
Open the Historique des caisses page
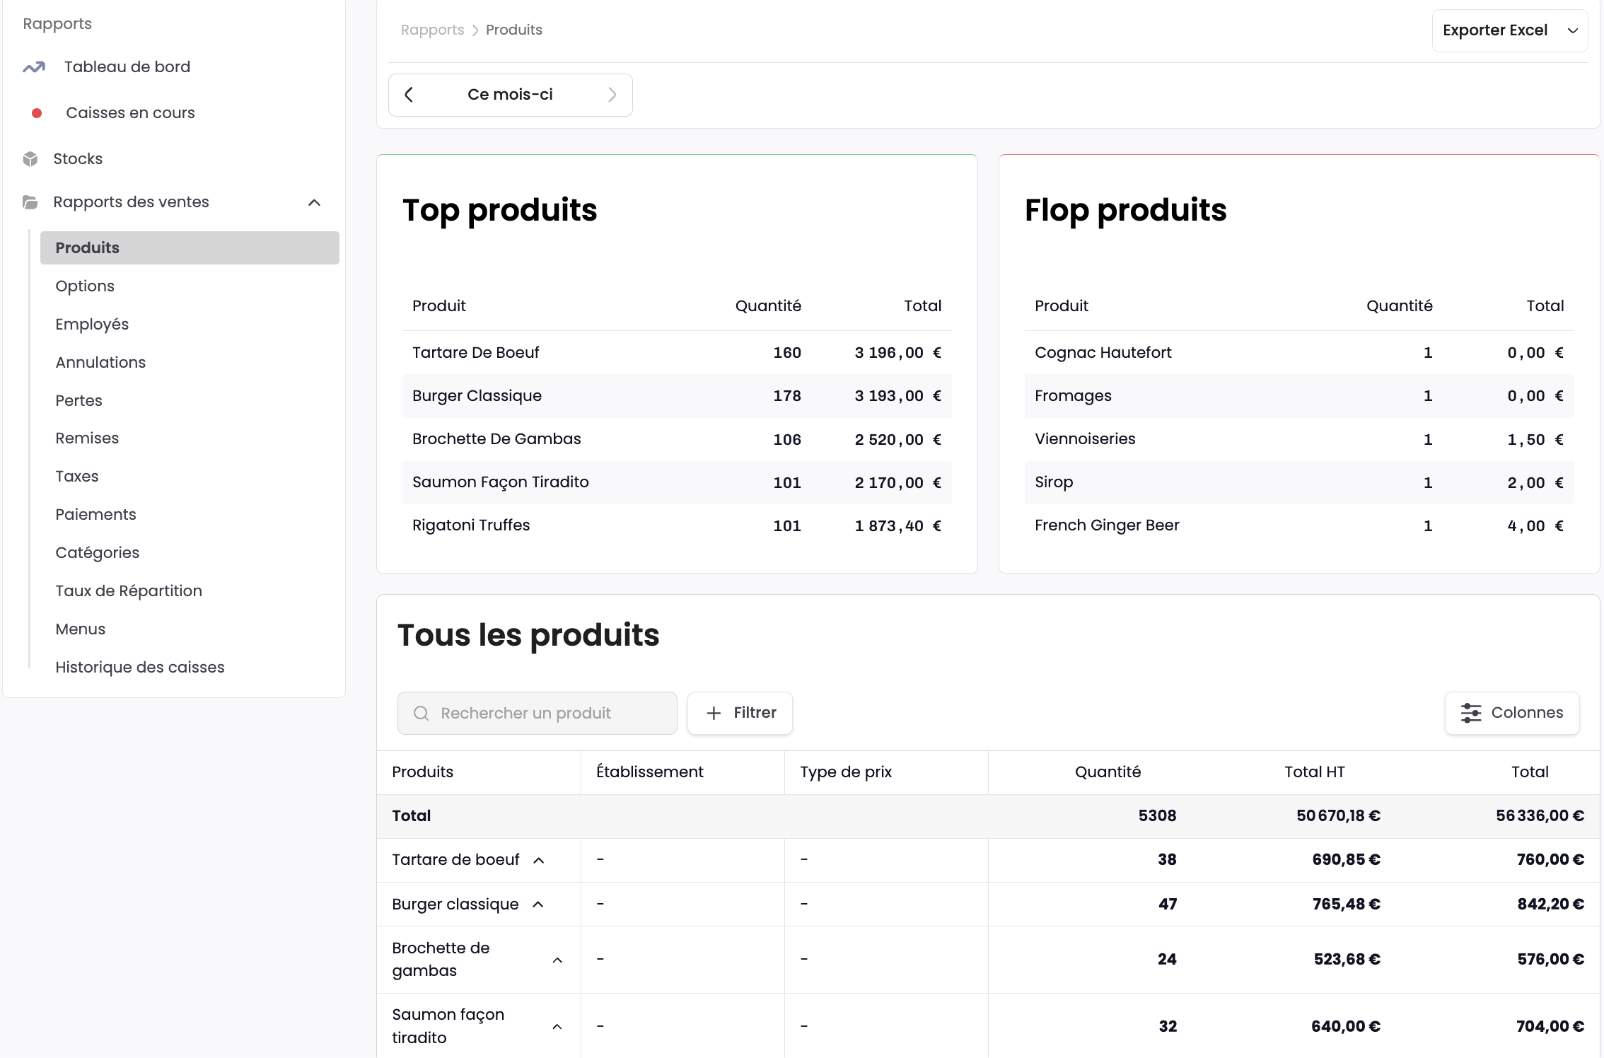[139, 666]
